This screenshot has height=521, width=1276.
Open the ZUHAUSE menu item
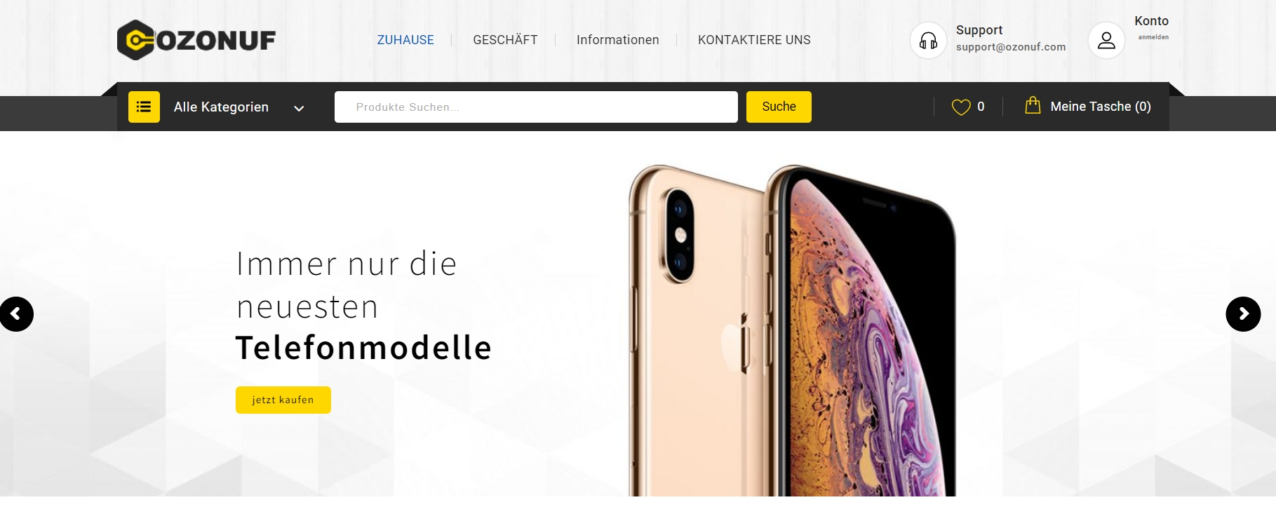tap(405, 40)
